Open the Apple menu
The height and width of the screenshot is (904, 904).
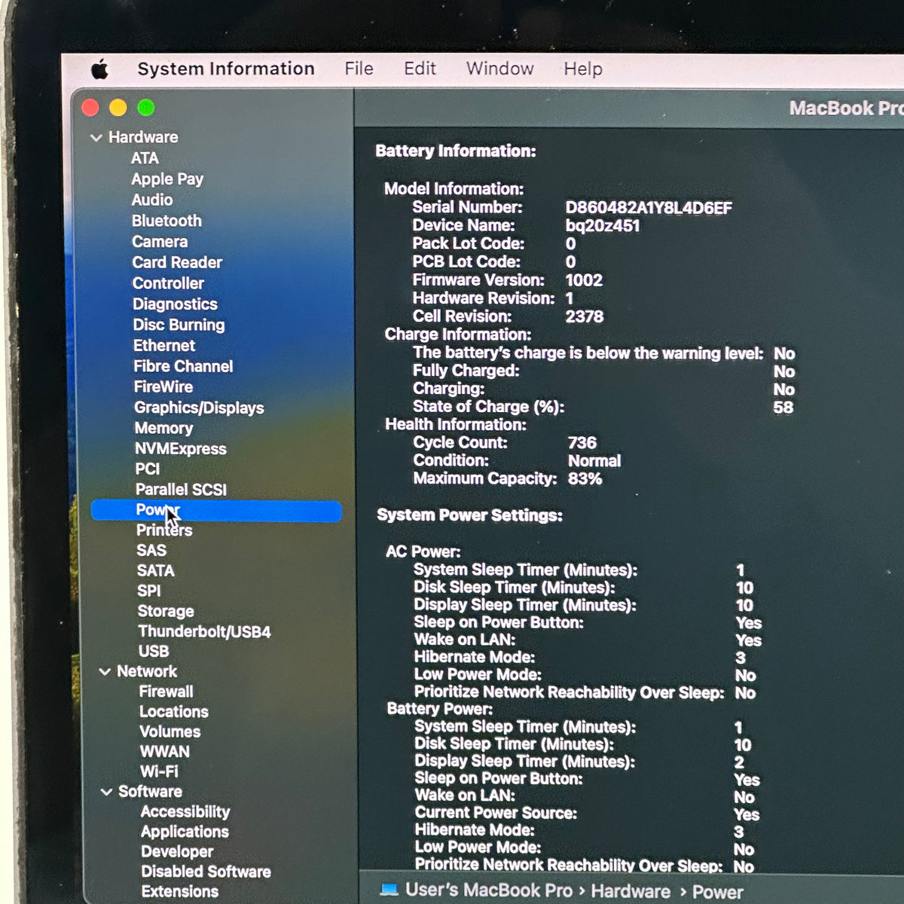coord(99,70)
